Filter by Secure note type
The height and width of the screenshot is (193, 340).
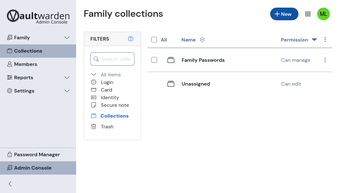(x=115, y=105)
